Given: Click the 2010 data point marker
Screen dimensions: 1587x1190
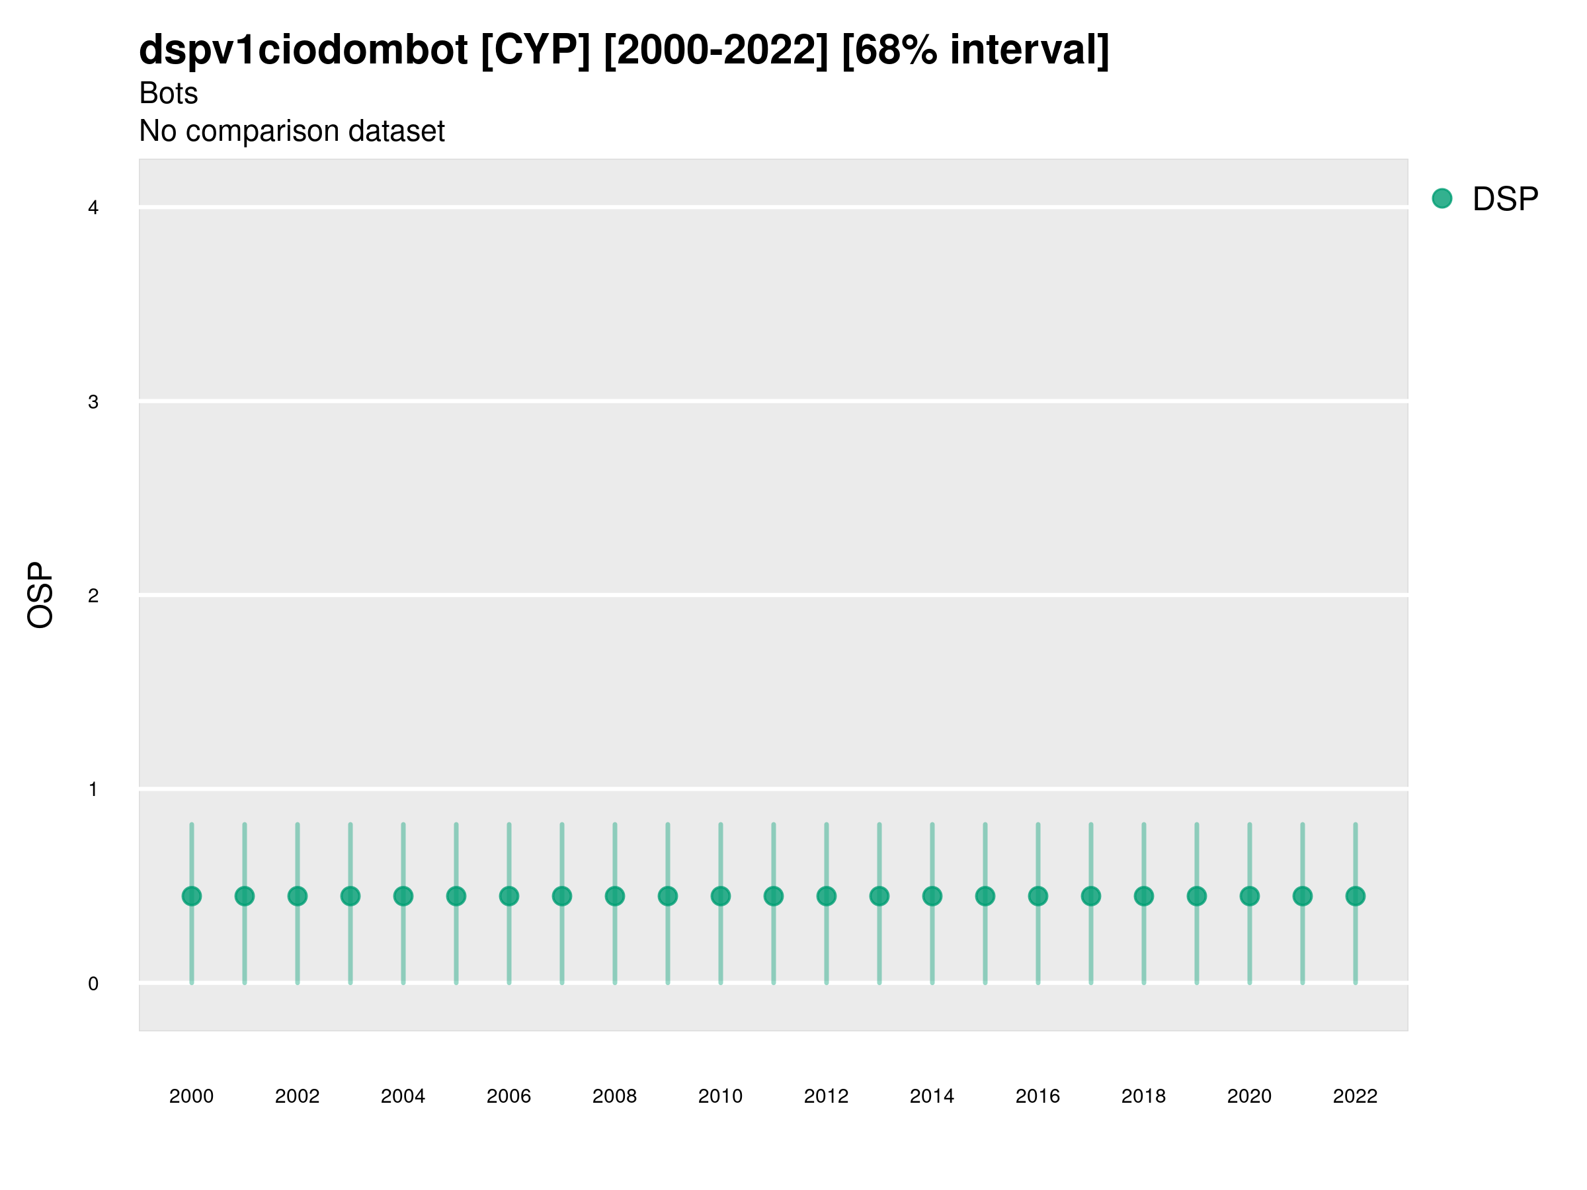Looking at the screenshot, I should tap(720, 896).
